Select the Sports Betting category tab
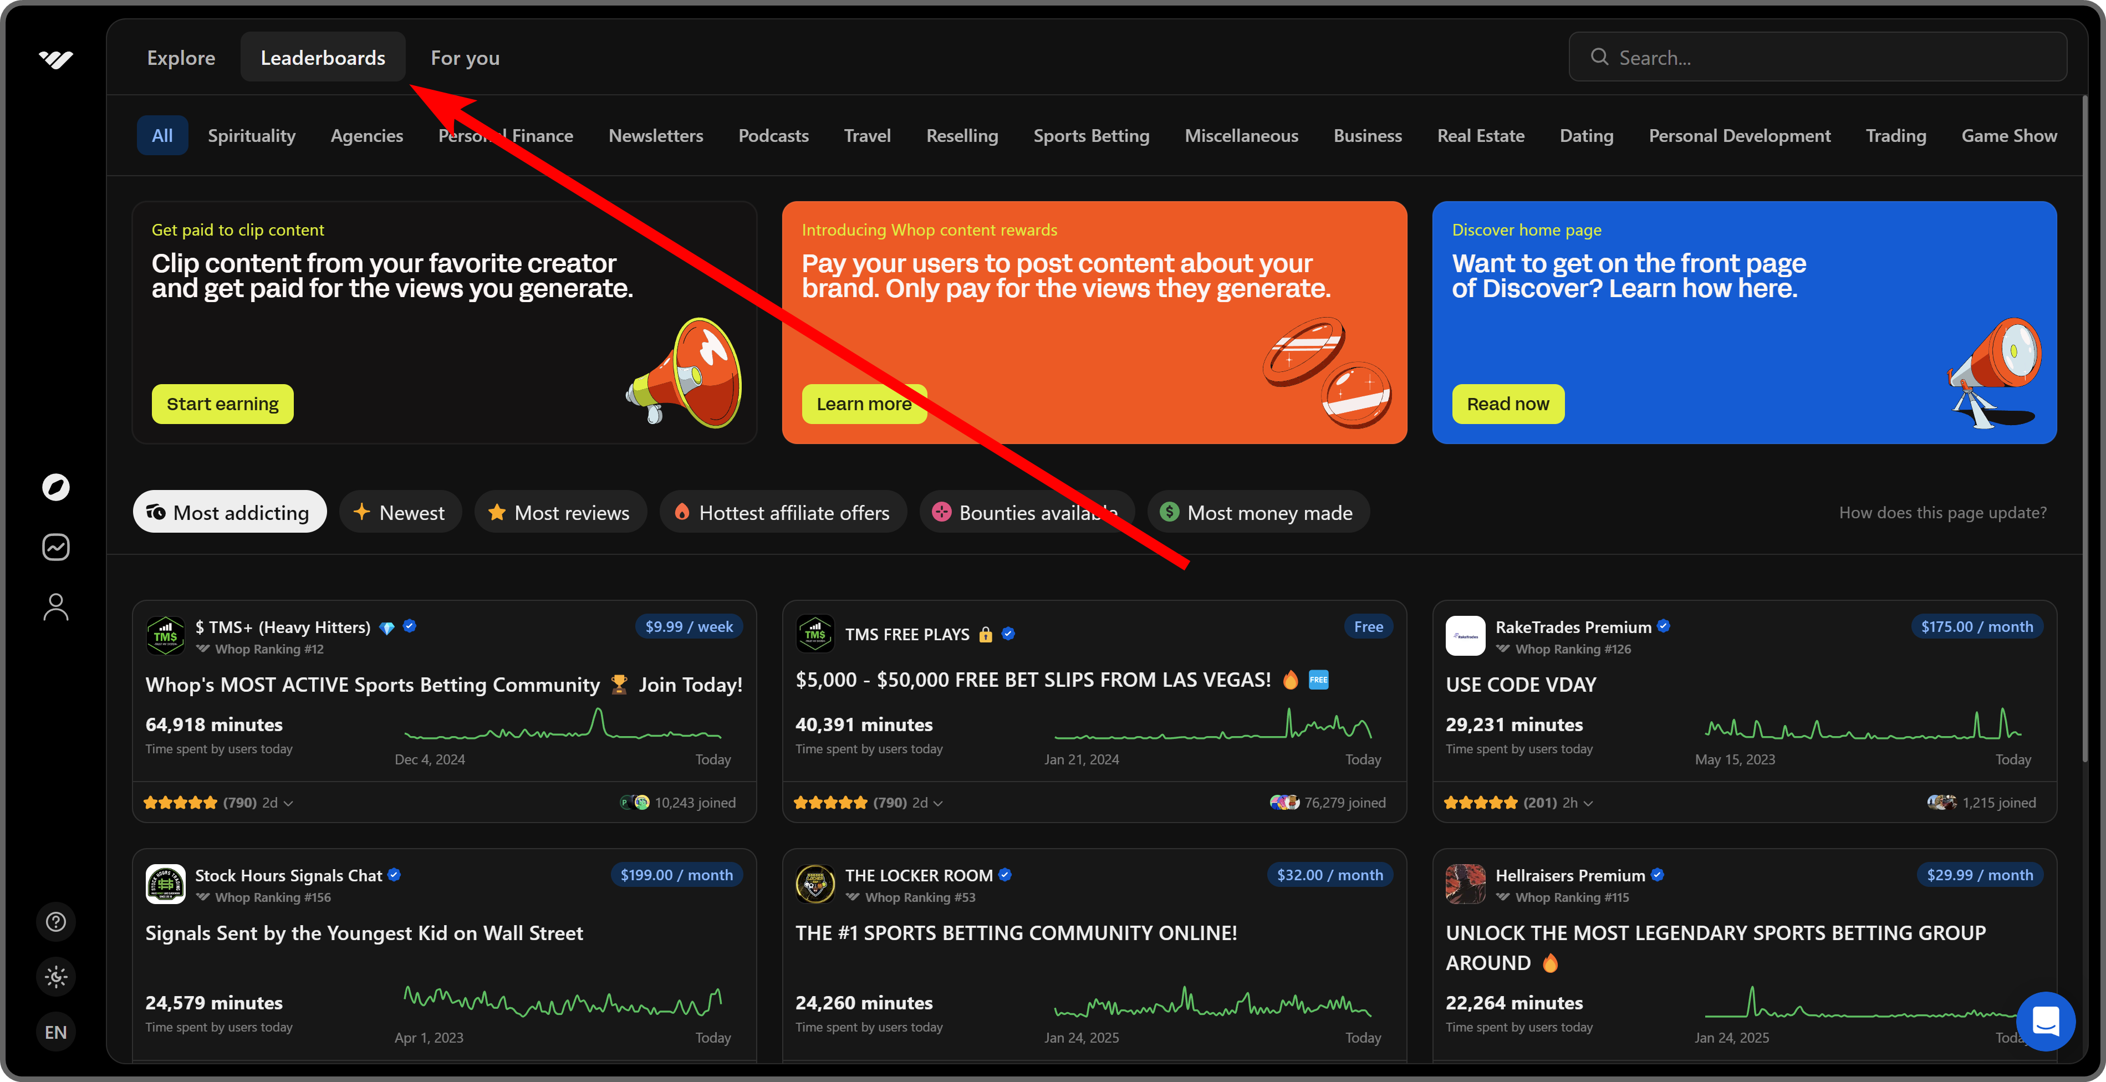2106x1082 pixels. tap(1090, 136)
